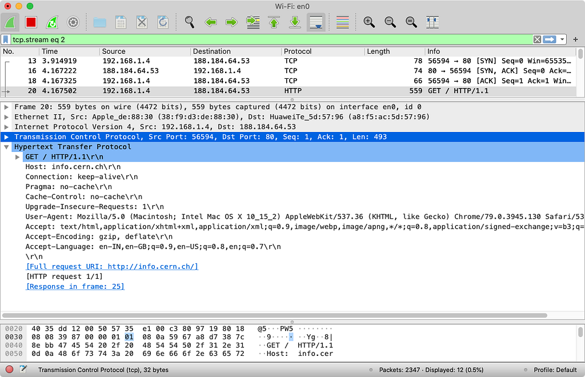Select packet 13 SYN row

(x=289, y=61)
